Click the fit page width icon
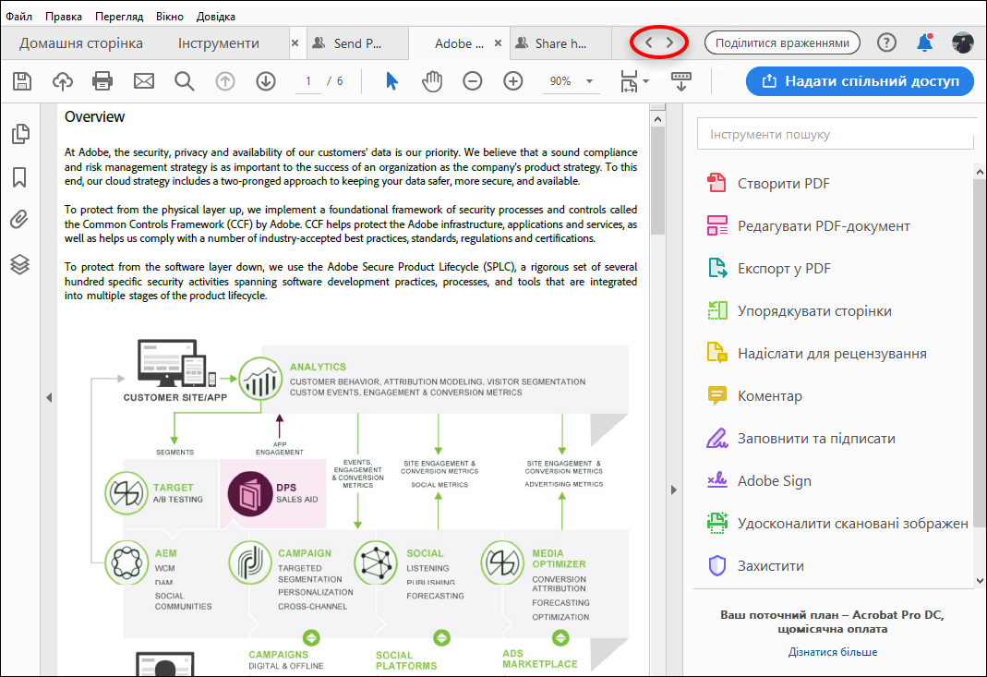Image resolution: width=987 pixels, height=677 pixels. (629, 81)
